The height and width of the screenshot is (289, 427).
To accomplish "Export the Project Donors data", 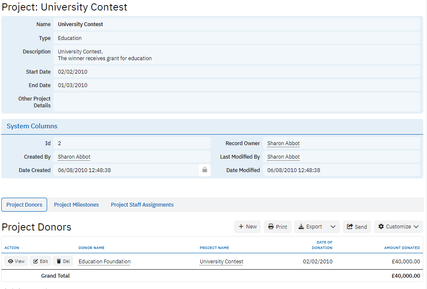I will click(x=310, y=227).
